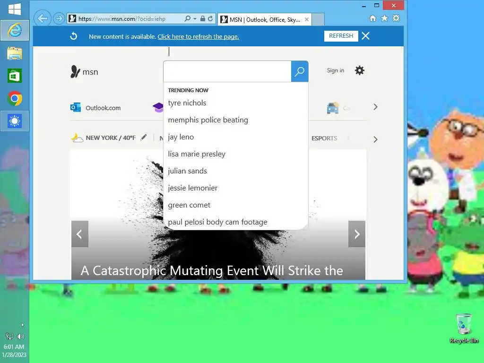Viewport: 484px width, 363px height.
Task: Open the sun-icon app on the taskbar
Action: pos(15,121)
